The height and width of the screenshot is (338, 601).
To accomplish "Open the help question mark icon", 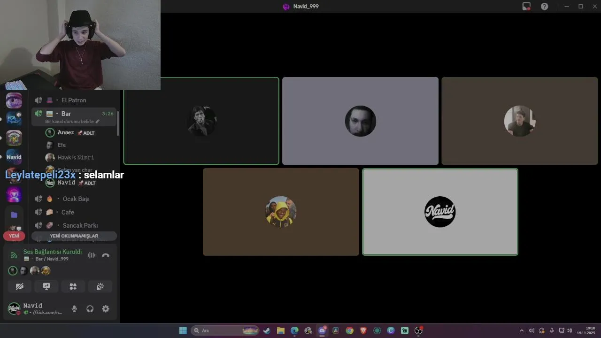I will pos(544,6).
